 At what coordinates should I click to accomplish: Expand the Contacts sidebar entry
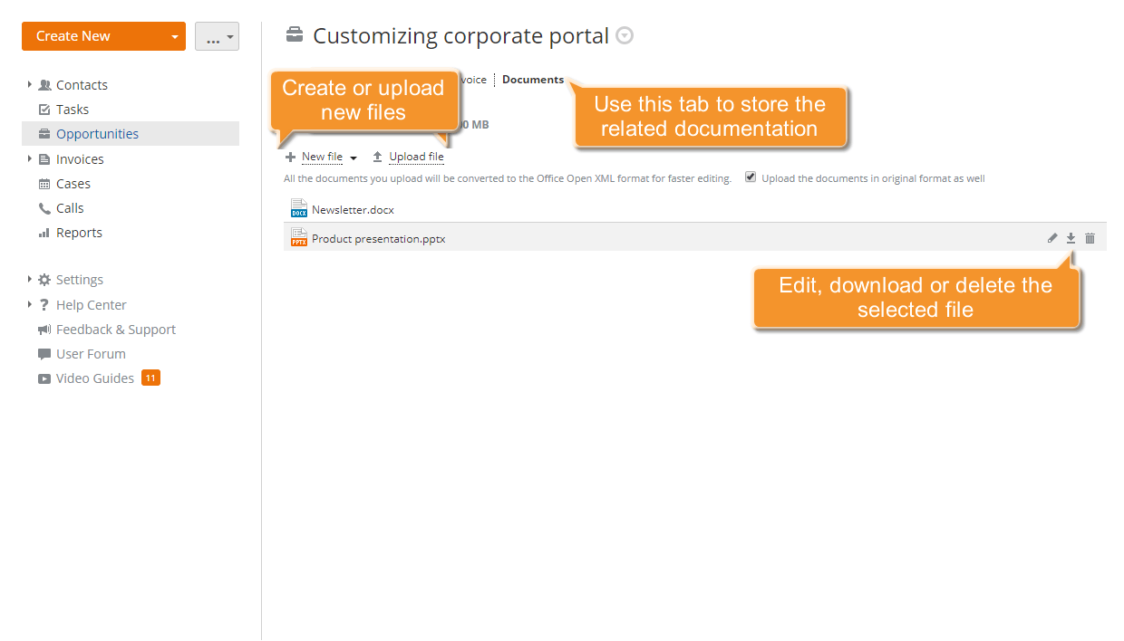tap(28, 84)
